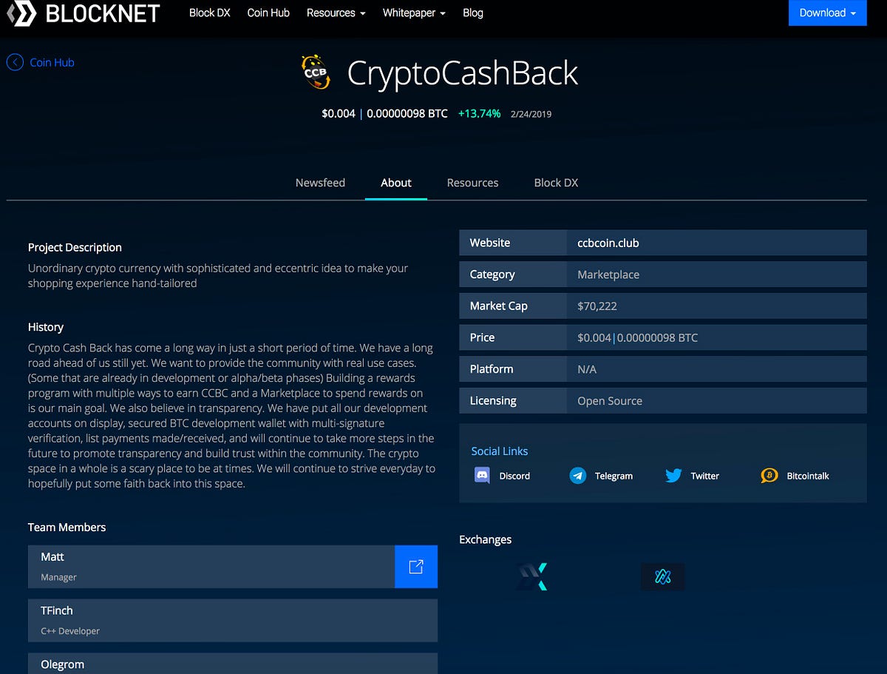Click the Block DX exchange logo
This screenshot has height=674, width=887.
click(x=532, y=576)
